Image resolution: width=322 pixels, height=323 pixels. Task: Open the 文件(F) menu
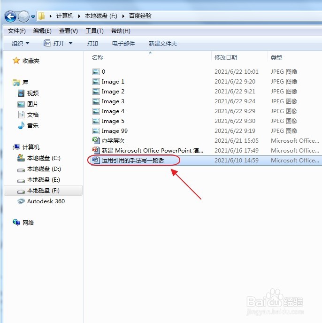[x=17, y=31]
